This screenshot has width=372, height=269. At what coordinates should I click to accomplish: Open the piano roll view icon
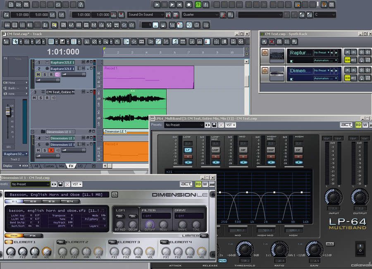click(7, 25)
